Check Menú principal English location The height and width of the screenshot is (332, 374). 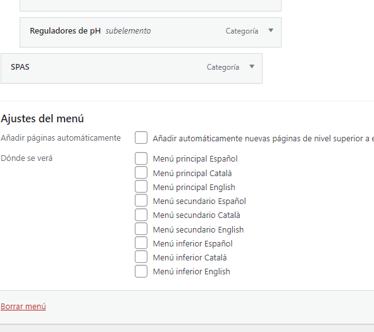click(141, 186)
